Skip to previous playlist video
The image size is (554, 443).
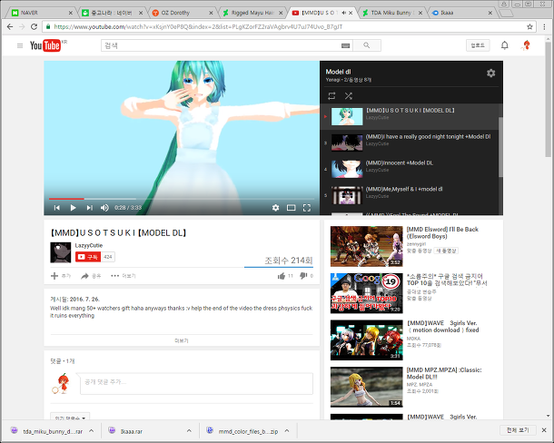(57, 208)
